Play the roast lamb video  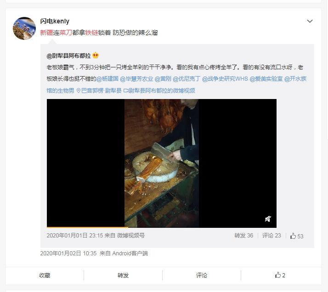(x=162, y=163)
